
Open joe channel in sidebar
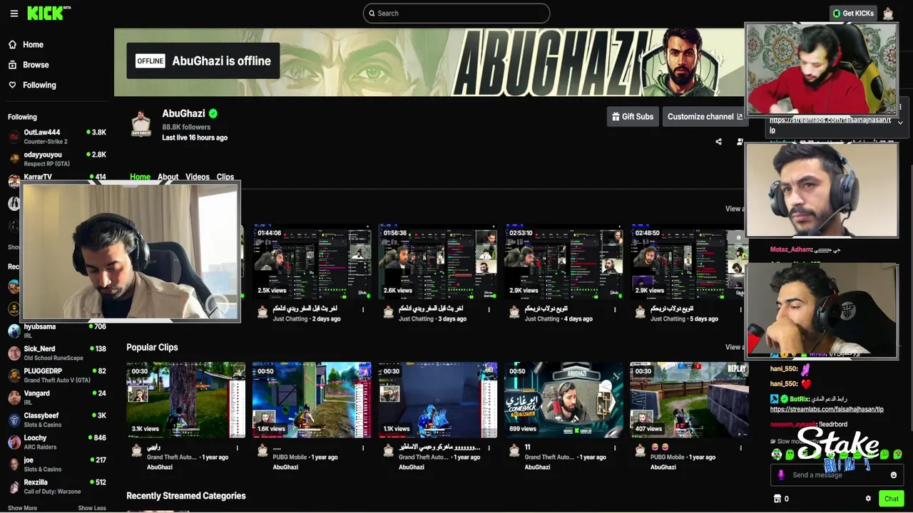pos(57,465)
